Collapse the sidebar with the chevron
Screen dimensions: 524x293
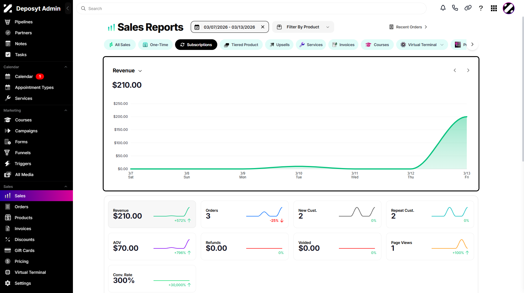pos(68,8)
